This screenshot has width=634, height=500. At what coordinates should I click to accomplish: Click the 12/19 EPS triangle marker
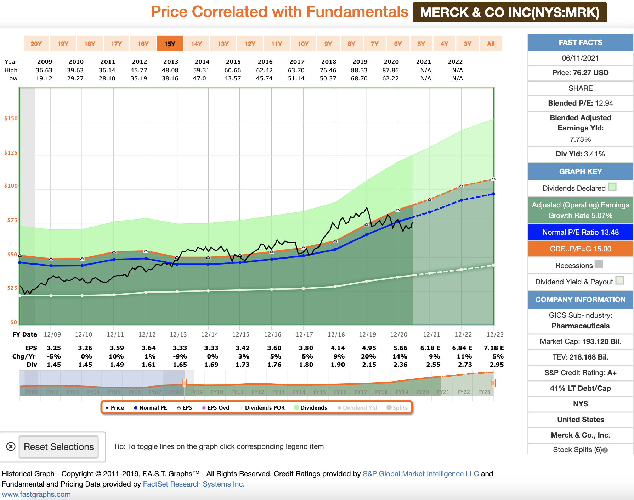pyautogui.click(x=366, y=225)
